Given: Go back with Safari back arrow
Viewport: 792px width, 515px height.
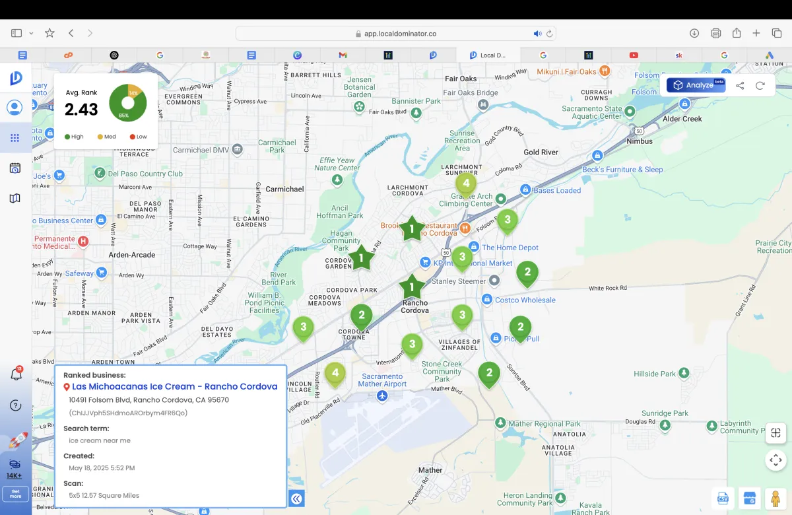Looking at the screenshot, I should (x=71, y=33).
